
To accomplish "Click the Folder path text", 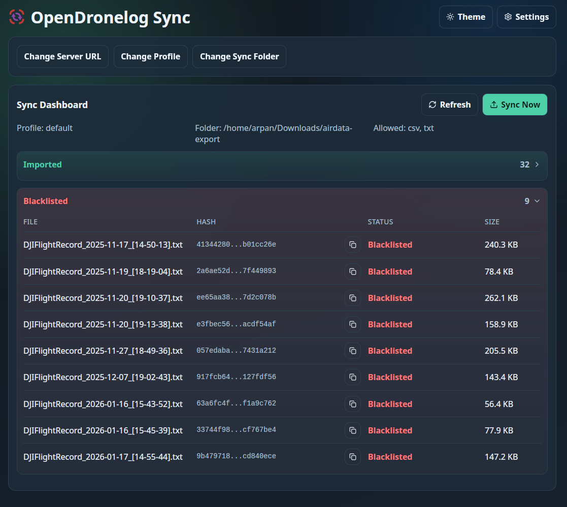I will 274,133.
